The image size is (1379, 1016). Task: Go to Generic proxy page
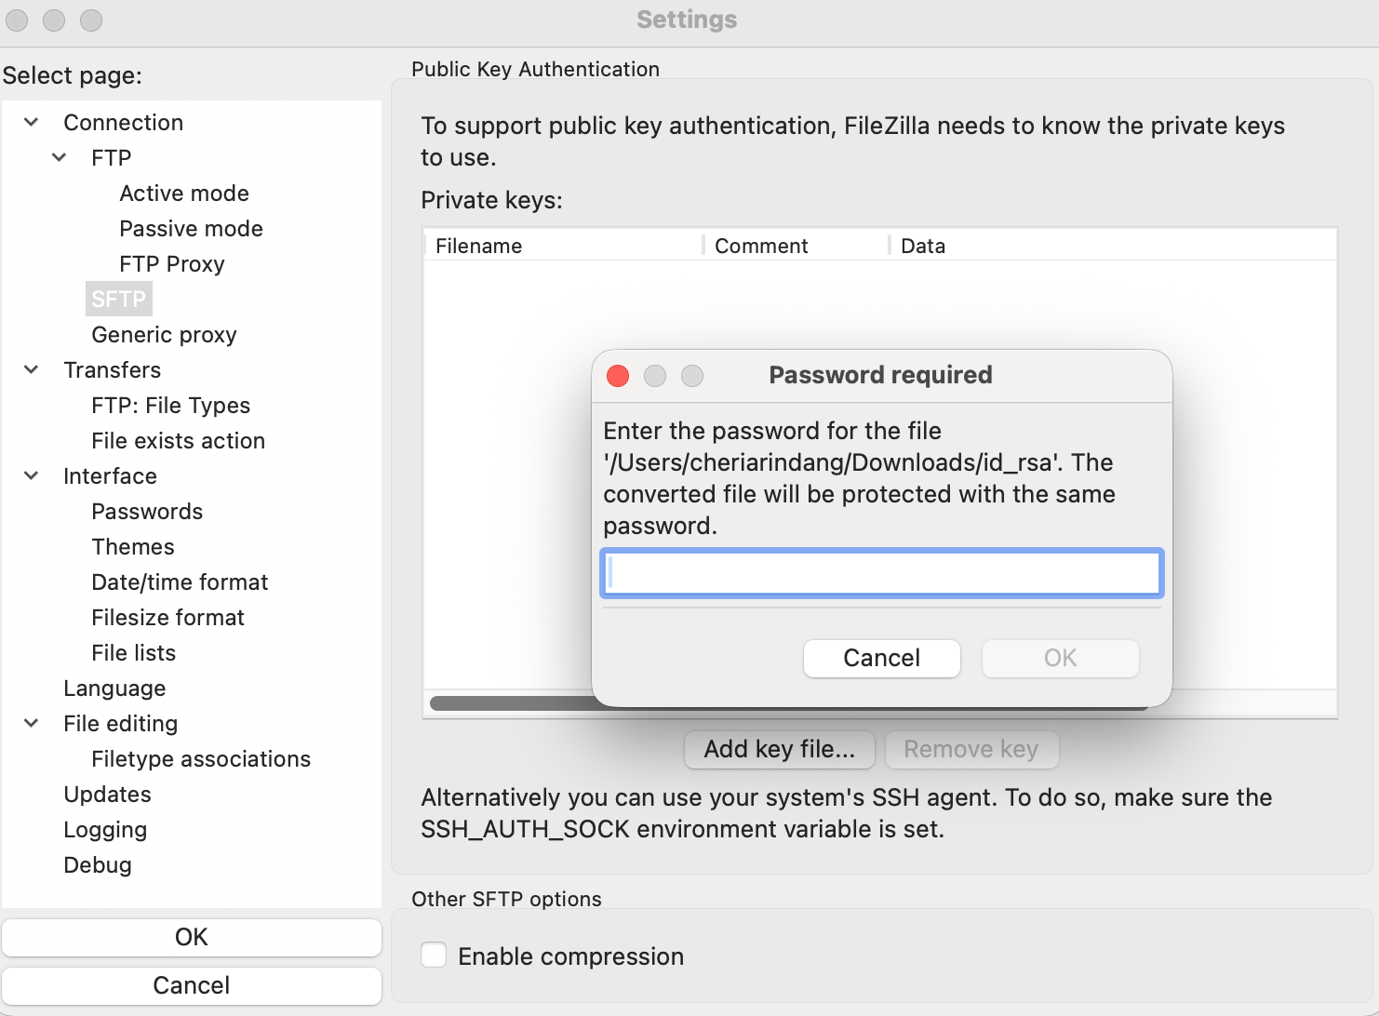(x=164, y=335)
